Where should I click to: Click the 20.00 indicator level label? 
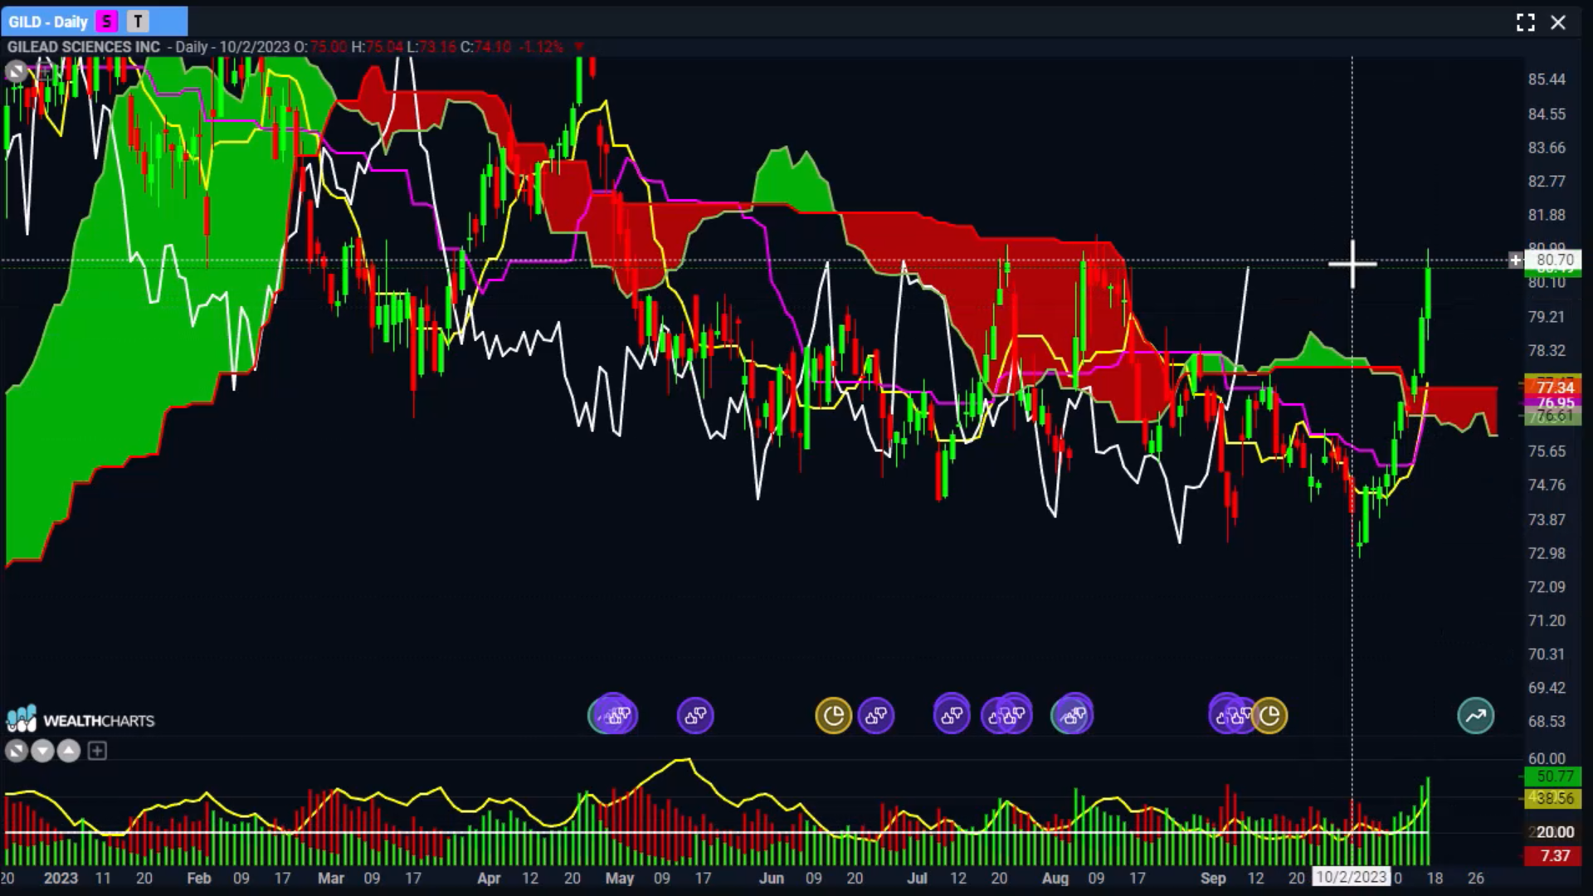tap(1554, 832)
